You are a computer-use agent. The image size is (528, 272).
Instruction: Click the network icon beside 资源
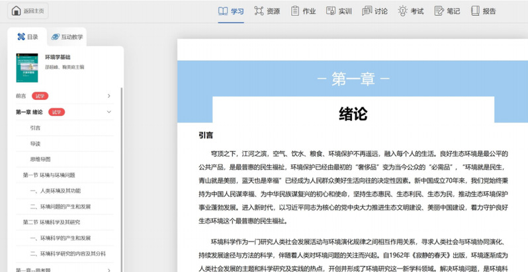259,11
